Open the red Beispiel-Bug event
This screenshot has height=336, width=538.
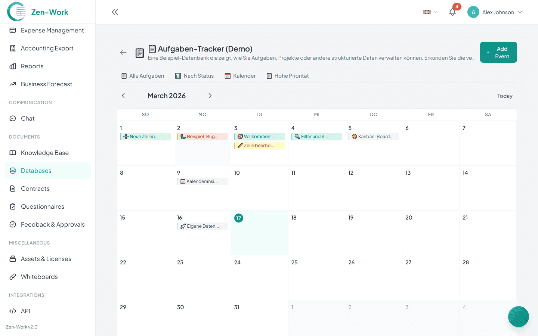point(202,137)
